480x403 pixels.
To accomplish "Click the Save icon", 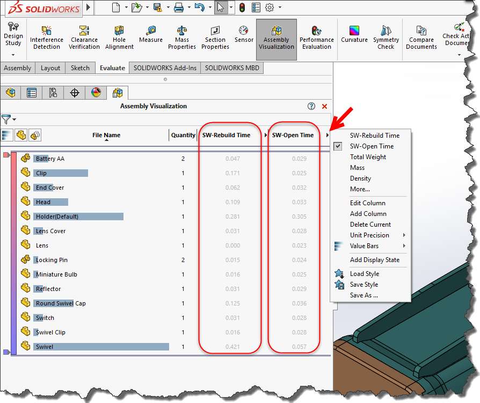I will tap(158, 8).
